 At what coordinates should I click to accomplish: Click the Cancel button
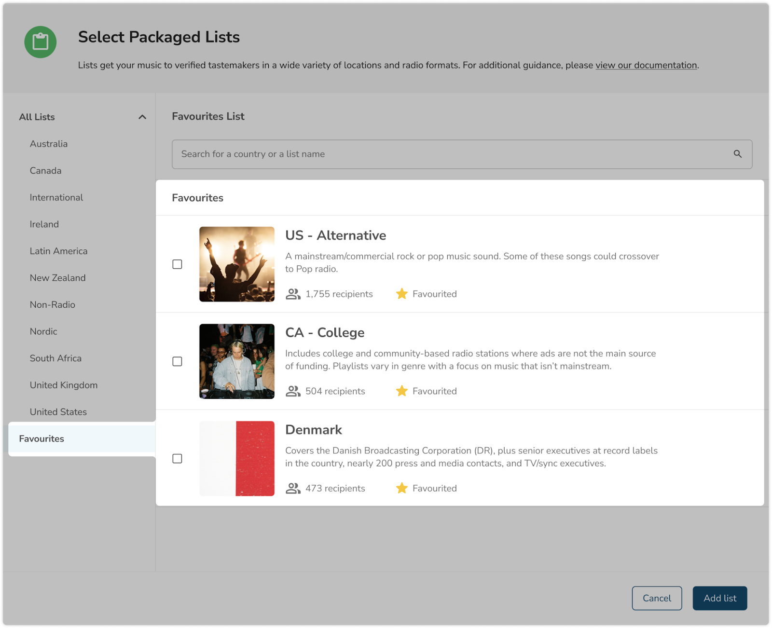tap(656, 598)
